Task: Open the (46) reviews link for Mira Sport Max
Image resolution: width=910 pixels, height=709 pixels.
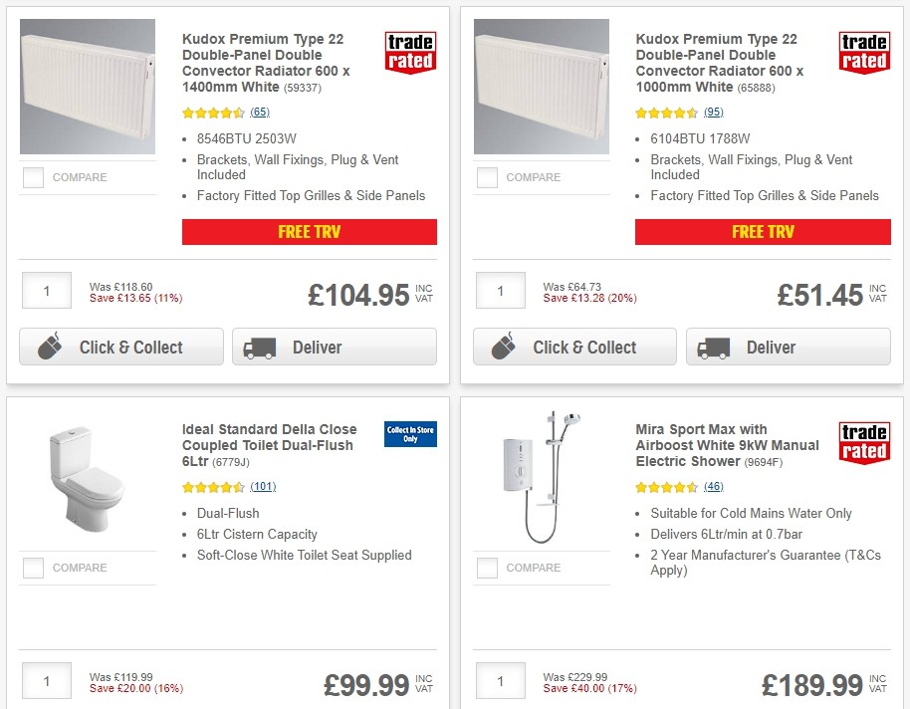Action: (x=713, y=487)
